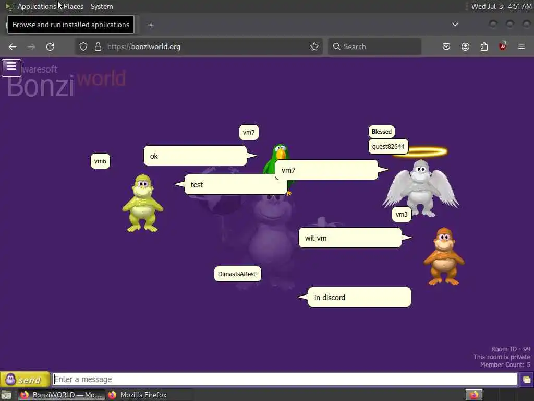Screen dimensions: 534x401
Task: Click the Firefox tray icon in bottom panel
Action: coord(474,395)
